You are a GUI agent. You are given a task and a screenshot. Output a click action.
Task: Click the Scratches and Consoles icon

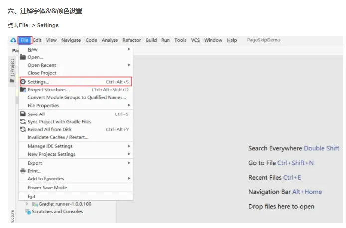coord(28,212)
